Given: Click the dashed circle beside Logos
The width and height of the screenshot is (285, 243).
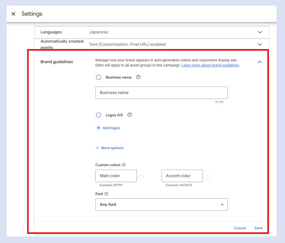Looking at the screenshot, I should point(98,115).
